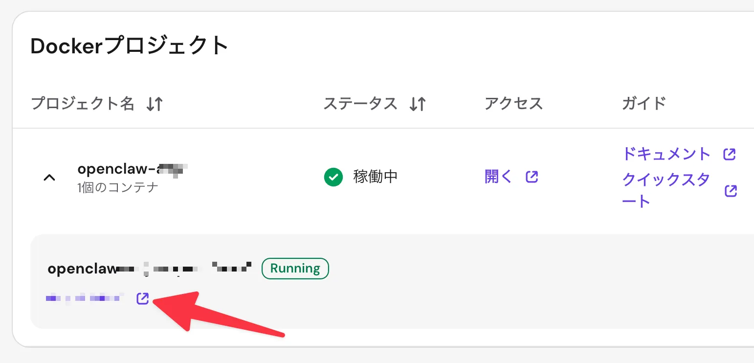754x363 pixels.
Task: Select the プロジェクト名 column header
Action: (82, 103)
